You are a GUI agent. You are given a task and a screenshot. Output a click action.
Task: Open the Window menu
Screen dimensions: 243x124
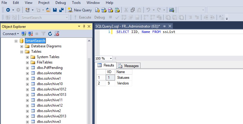pos(93,3)
